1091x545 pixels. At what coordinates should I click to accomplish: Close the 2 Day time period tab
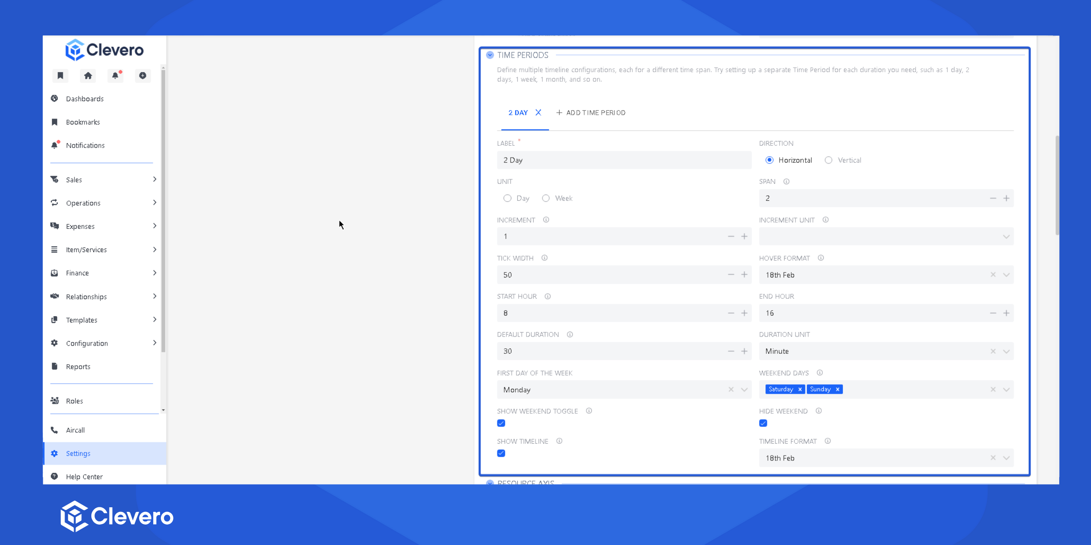click(538, 112)
